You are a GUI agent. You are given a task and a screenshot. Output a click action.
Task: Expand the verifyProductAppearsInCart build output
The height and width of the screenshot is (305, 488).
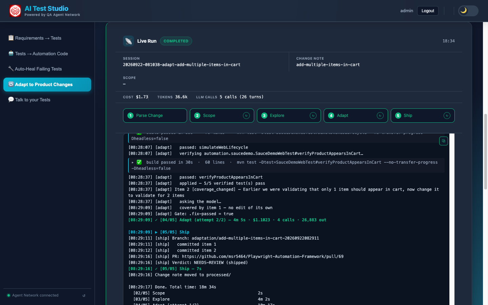tap(286, 165)
